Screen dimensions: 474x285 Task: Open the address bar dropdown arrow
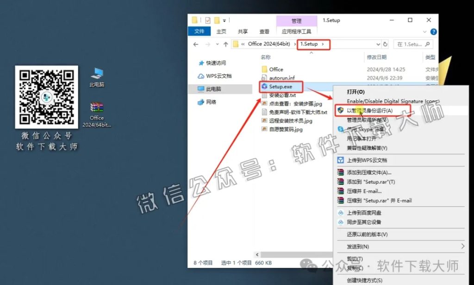tap(378, 44)
